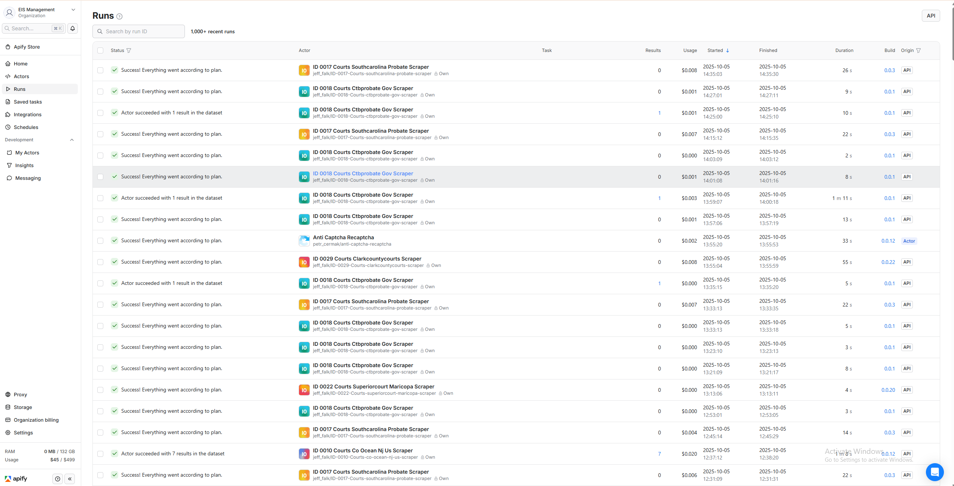Click the API button in the top right corner

[x=931, y=16]
